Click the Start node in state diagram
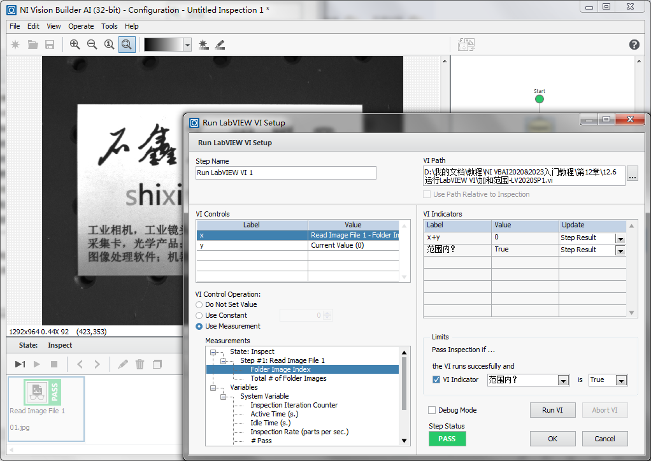The height and width of the screenshot is (461, 651). 540,99
